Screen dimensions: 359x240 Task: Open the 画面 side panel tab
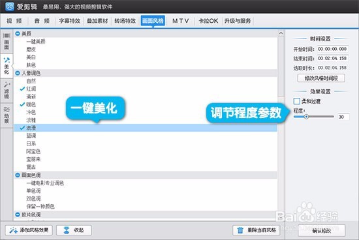coord(7,42)
